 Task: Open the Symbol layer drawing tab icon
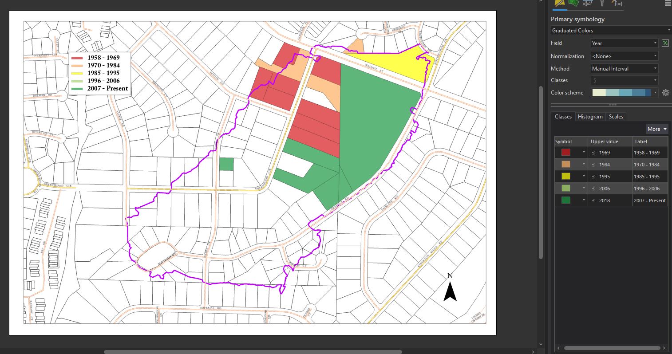588,3
